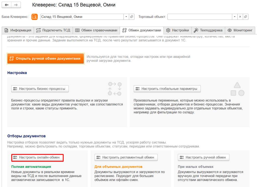This screenshot has width=257, height=187.
Task: Open the Подключить ТСД tab
Action: click(53, 30)
